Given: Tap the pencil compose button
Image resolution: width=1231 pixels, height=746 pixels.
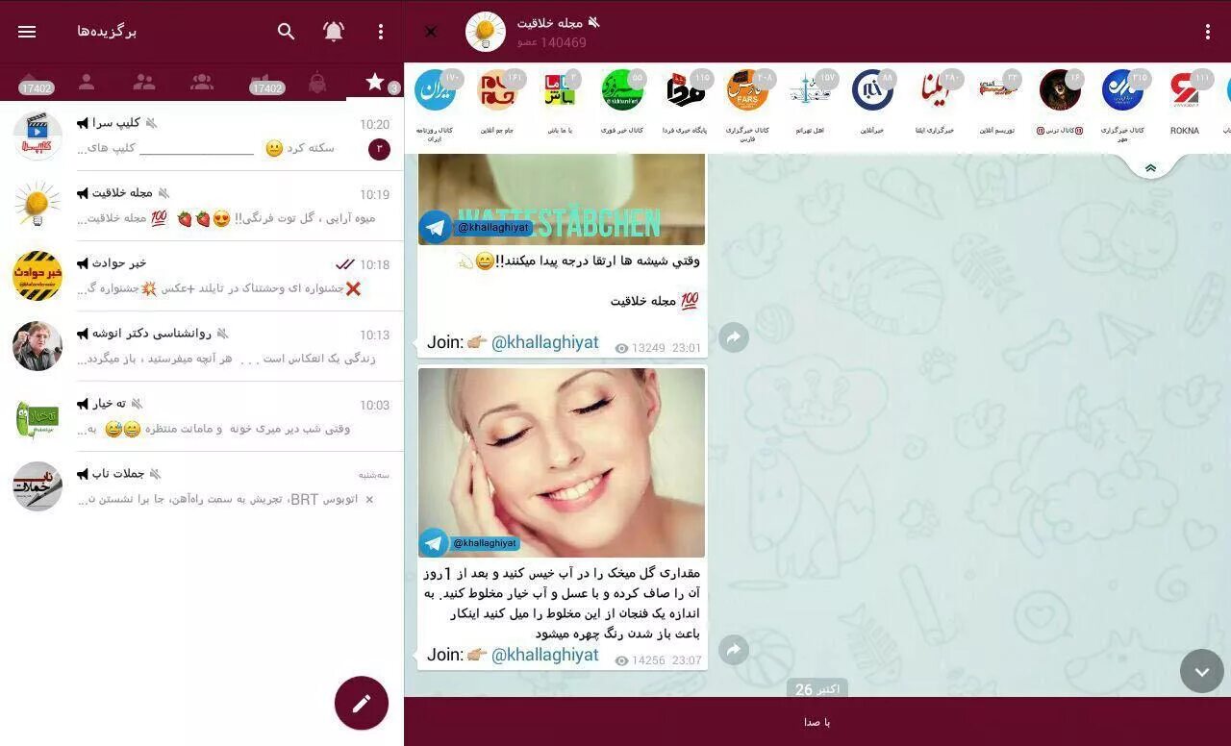Looking at the screenshot, I should [x=361, y=703].
